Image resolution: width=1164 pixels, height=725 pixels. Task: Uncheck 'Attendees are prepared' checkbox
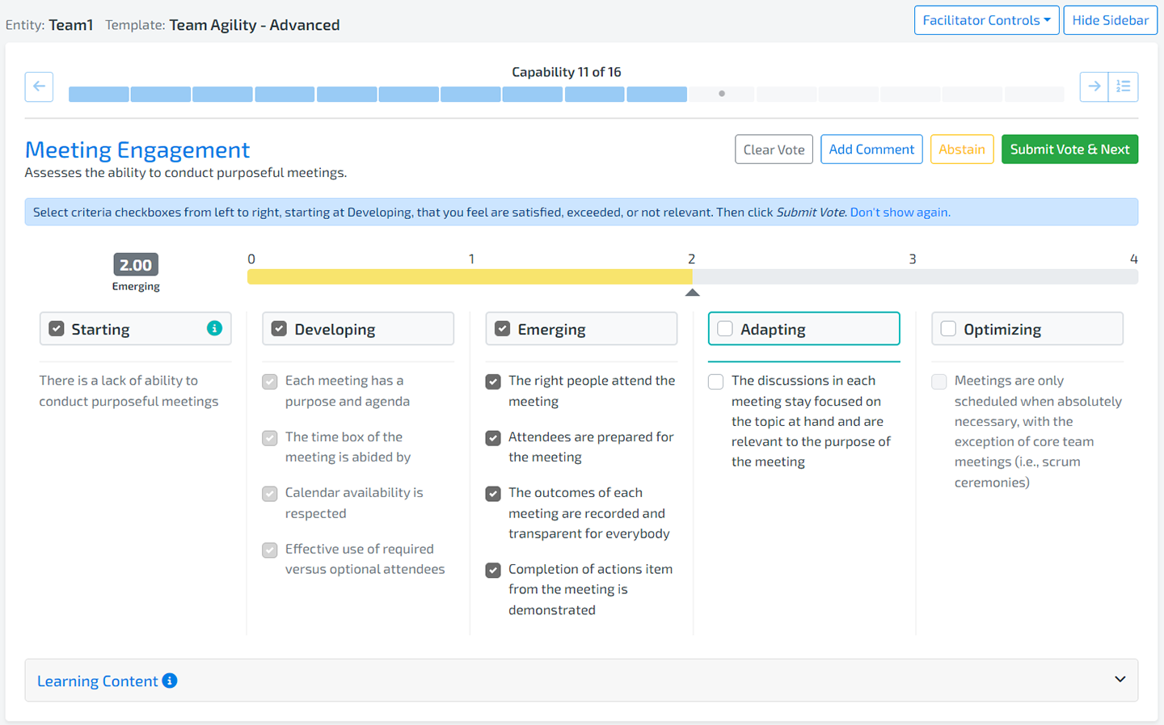click(493, 438)
